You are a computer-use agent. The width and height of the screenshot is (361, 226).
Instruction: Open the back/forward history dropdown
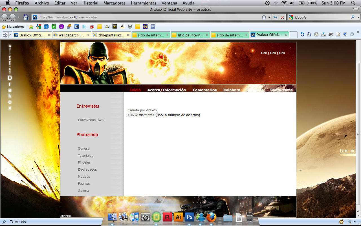tap(19, 18)
